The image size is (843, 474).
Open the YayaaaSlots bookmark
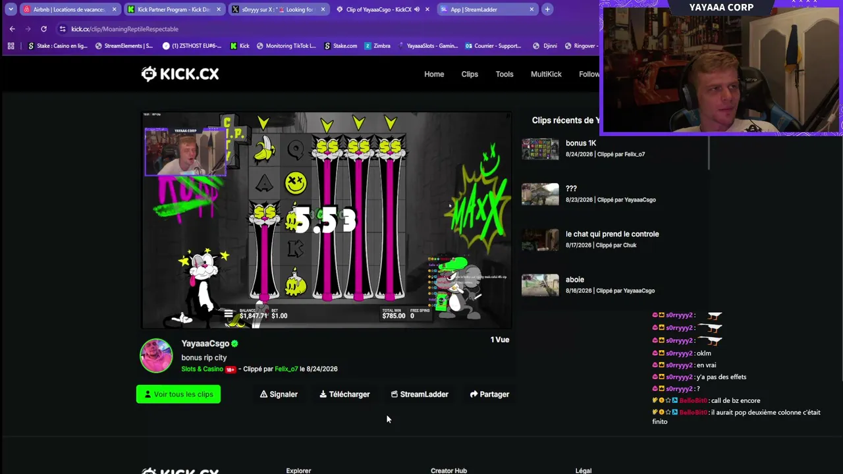tap(427, 46)
